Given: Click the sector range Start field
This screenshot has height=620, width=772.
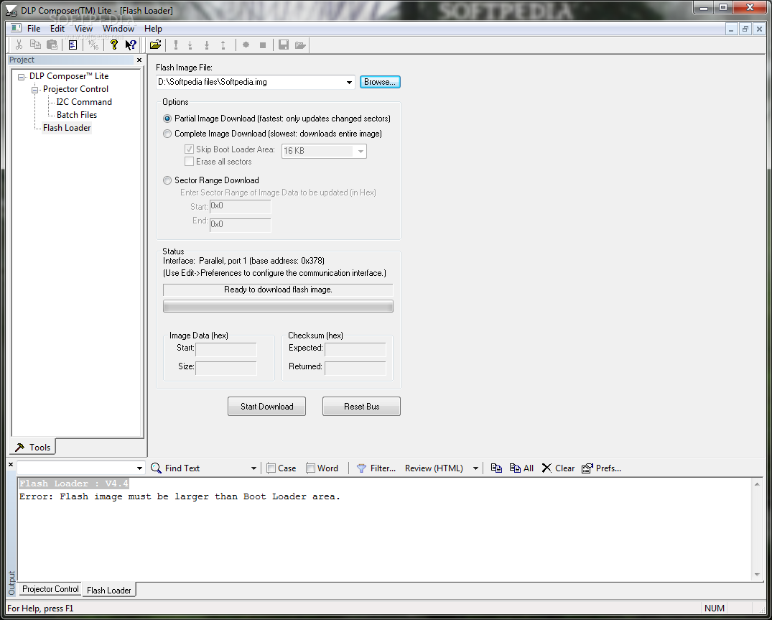Looking at the screenshot, I should [241, 206].
